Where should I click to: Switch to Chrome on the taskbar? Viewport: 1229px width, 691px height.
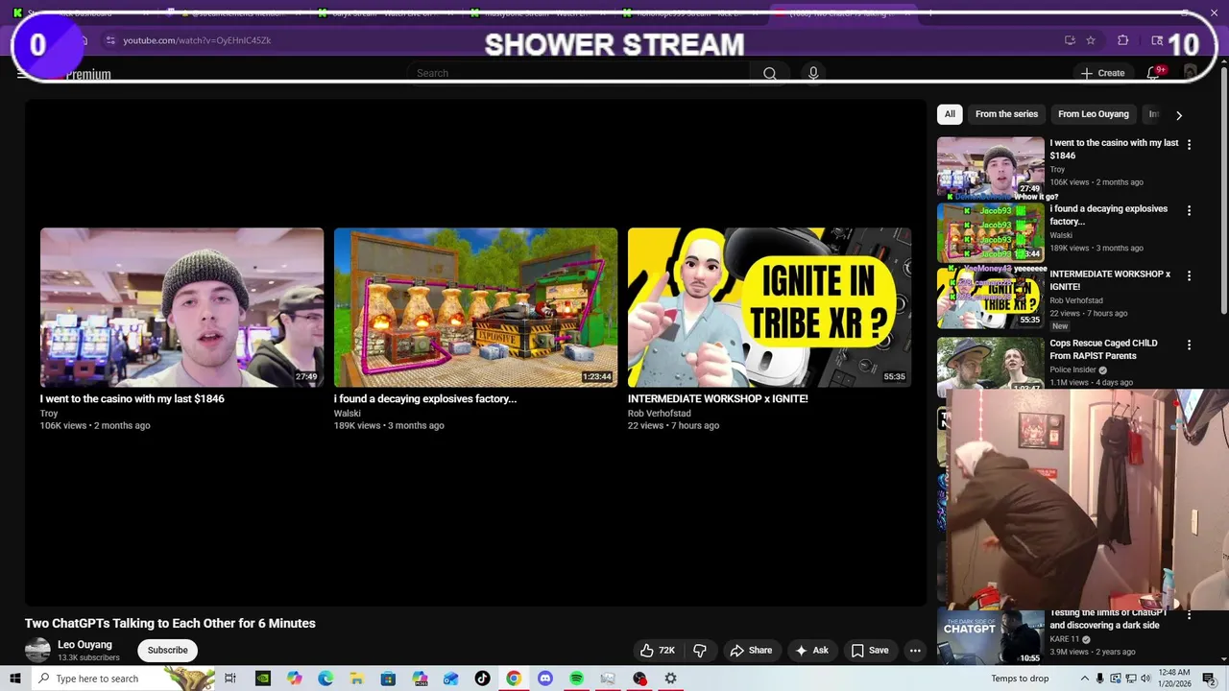pyautogui.click(x=514, y=679)
